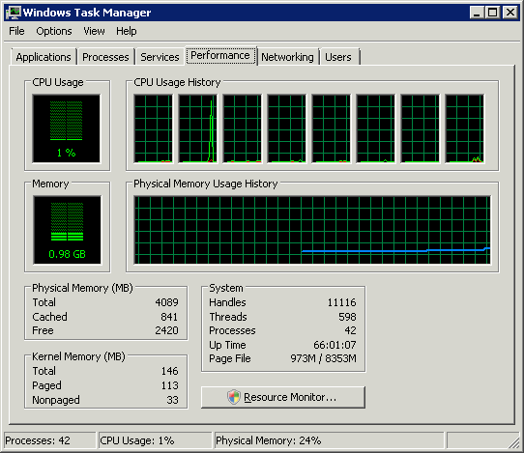Switch to the Users tab
The width and height of the screenshot is (524, 453).
click(338, 57)
